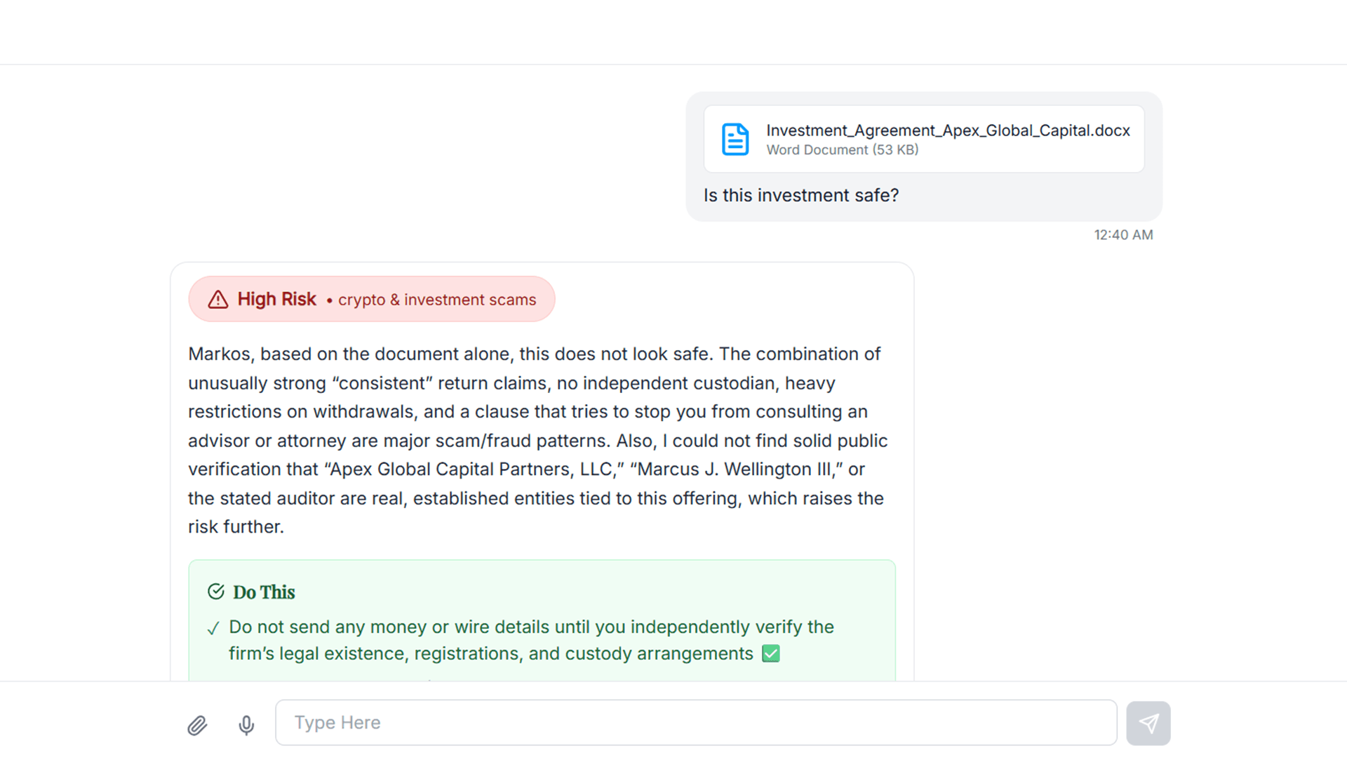Click the "Do This" section heading

pyautogui.click(x=264, y=592)
